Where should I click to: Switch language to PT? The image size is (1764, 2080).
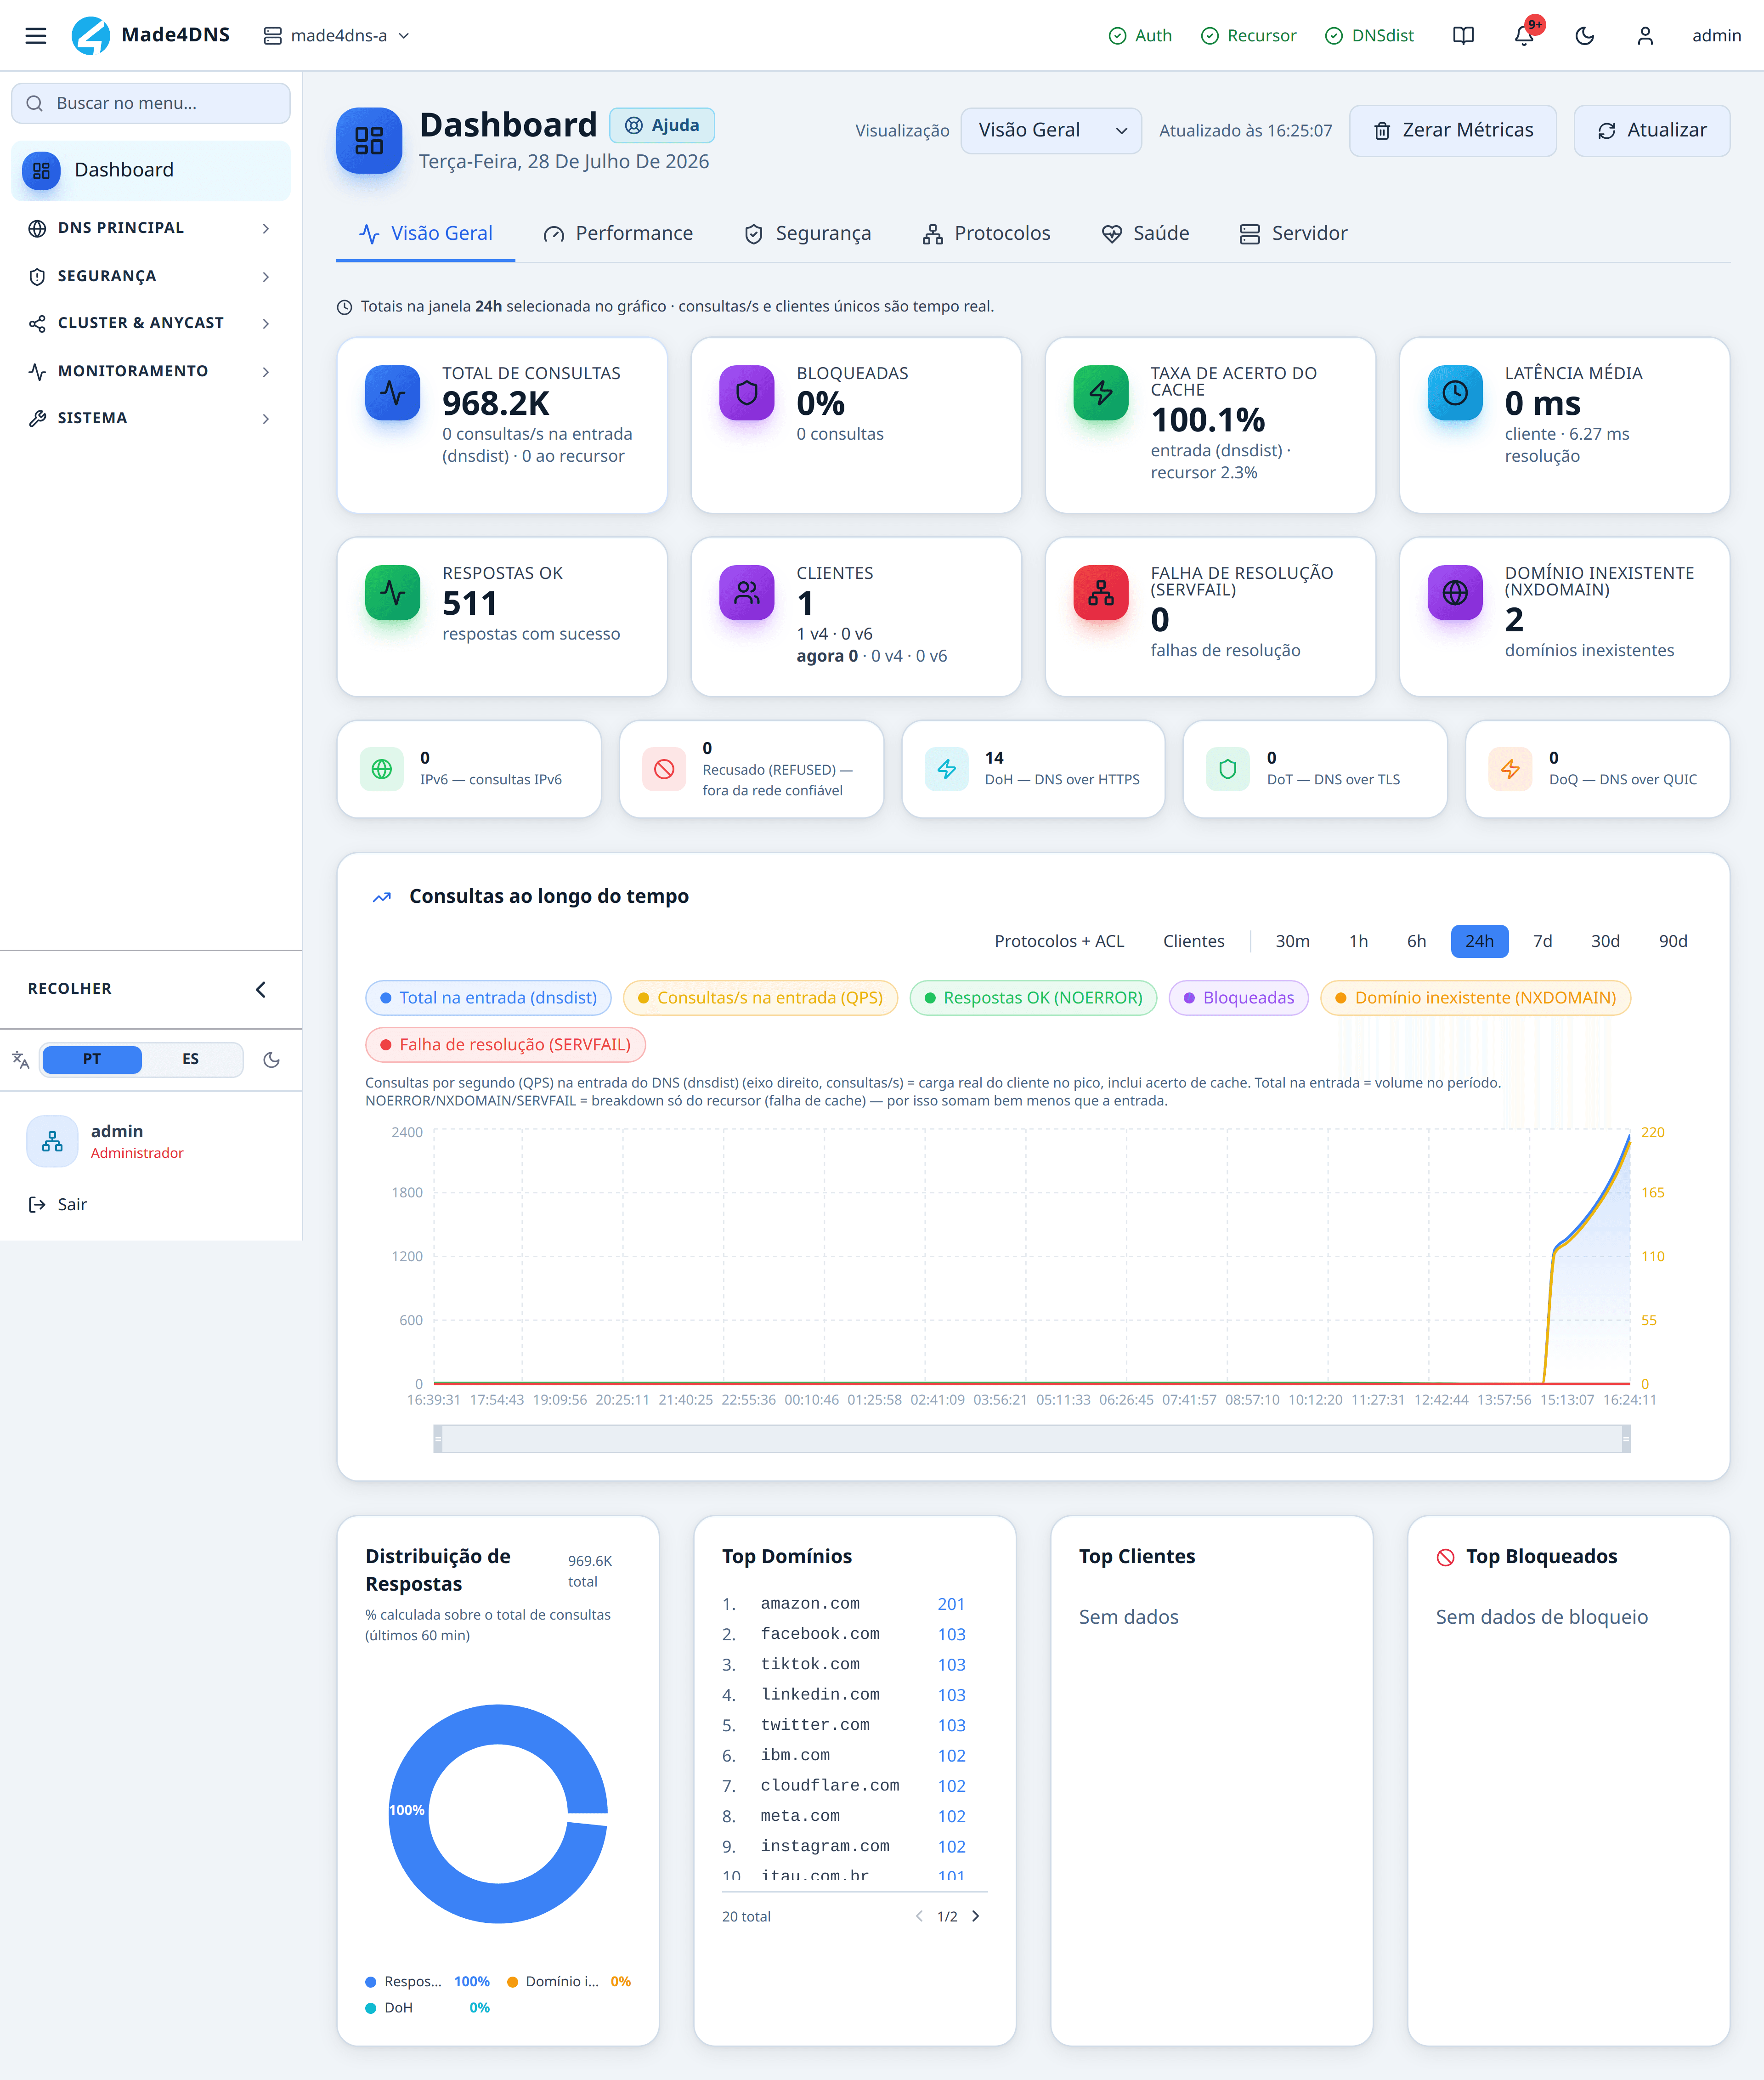click(92, 1059)
